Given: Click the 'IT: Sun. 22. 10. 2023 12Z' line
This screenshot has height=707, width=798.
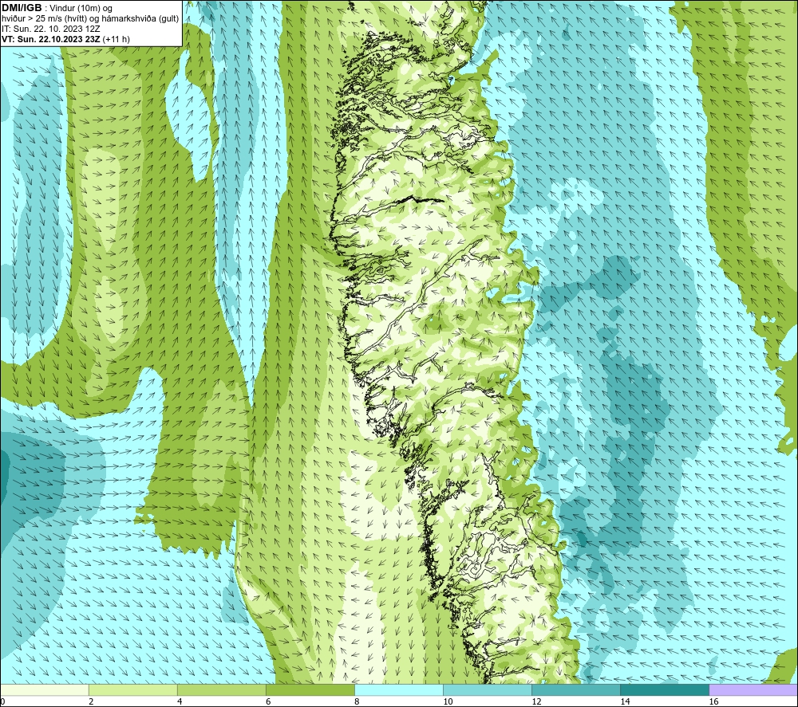Looking at the screenshot, I should pos(51,29).
